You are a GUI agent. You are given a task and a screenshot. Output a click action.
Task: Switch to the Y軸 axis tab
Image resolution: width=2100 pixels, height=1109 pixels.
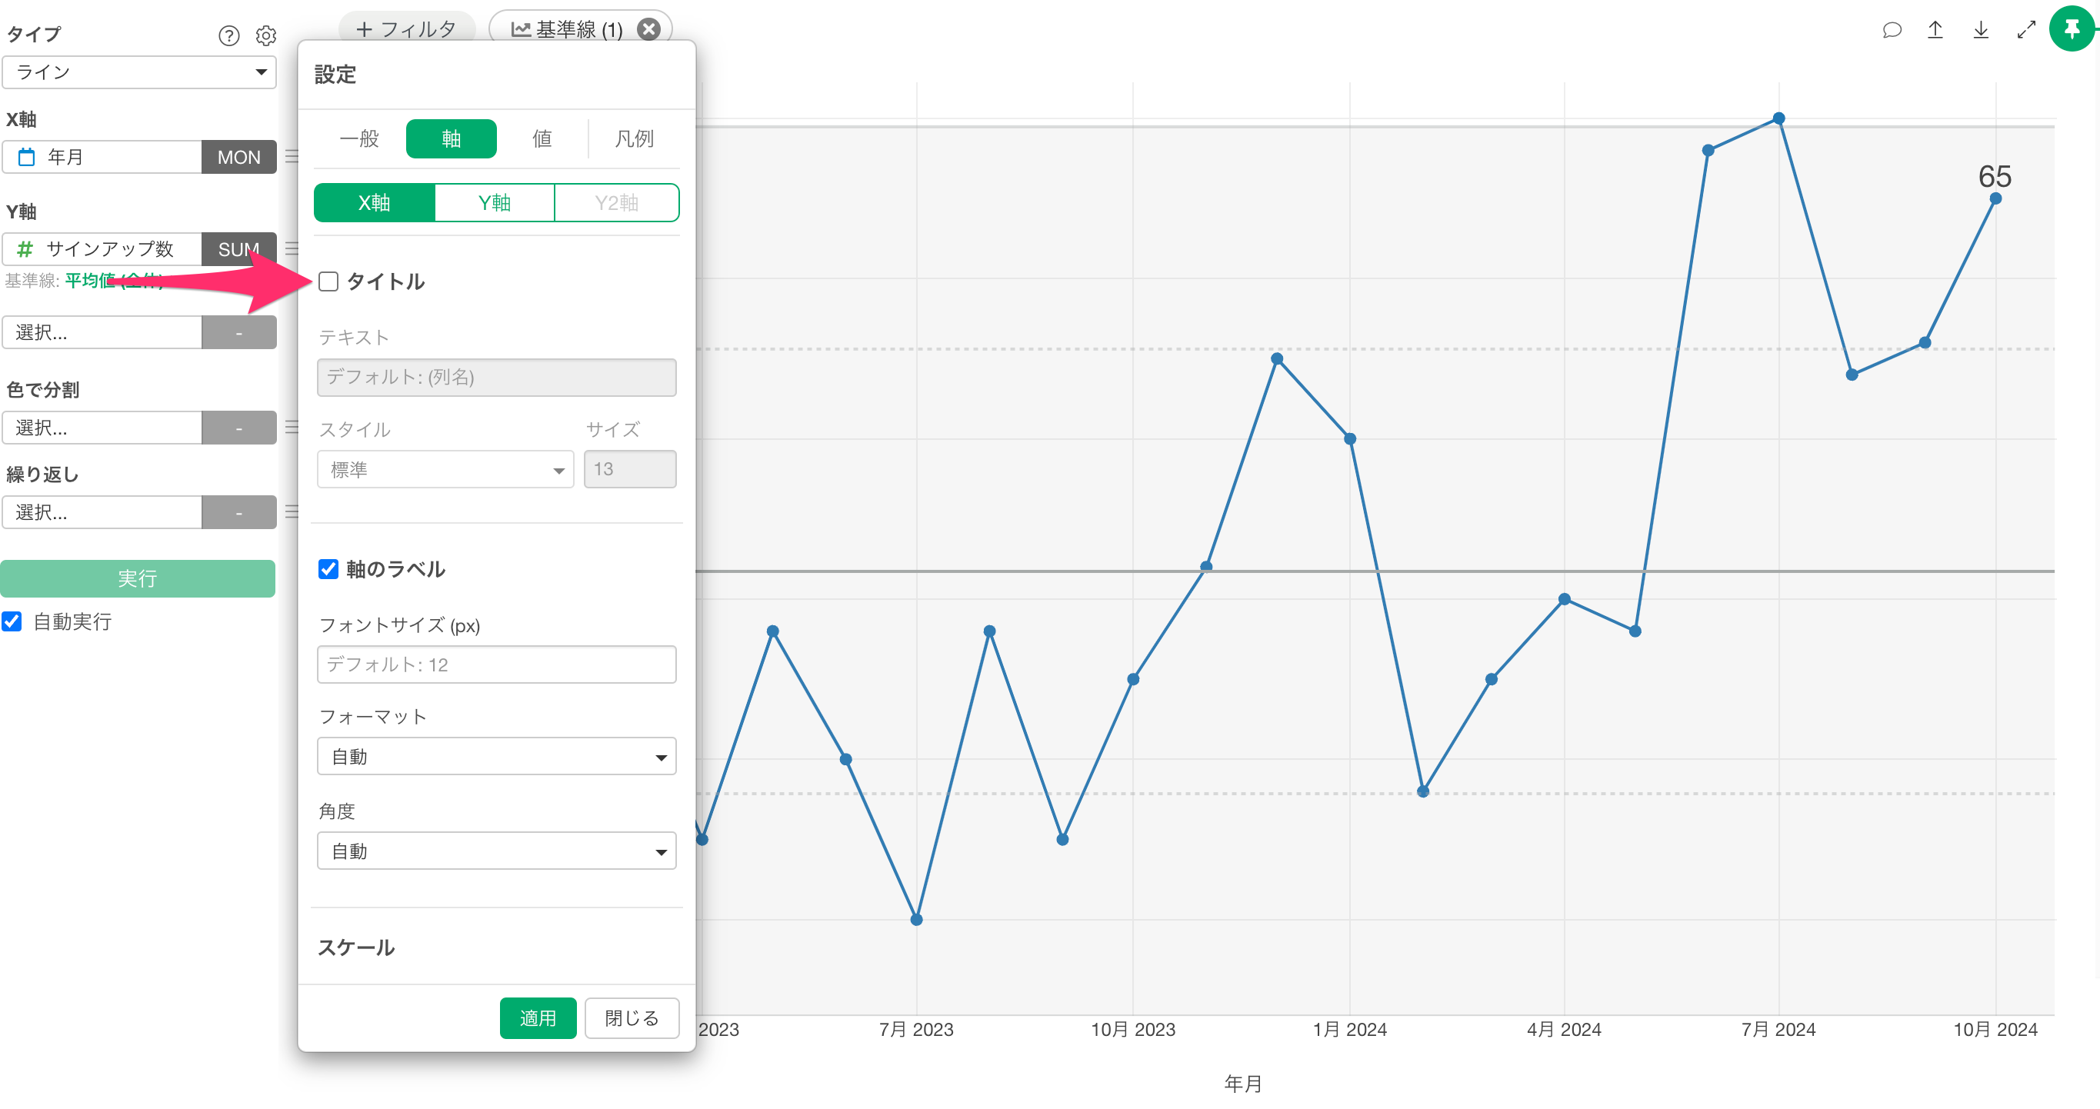click(x=494, y=203)
